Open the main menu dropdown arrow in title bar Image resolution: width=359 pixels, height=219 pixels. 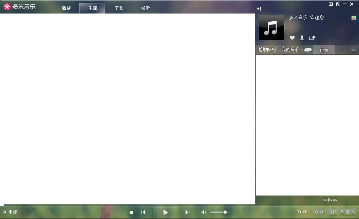point(331,4)
